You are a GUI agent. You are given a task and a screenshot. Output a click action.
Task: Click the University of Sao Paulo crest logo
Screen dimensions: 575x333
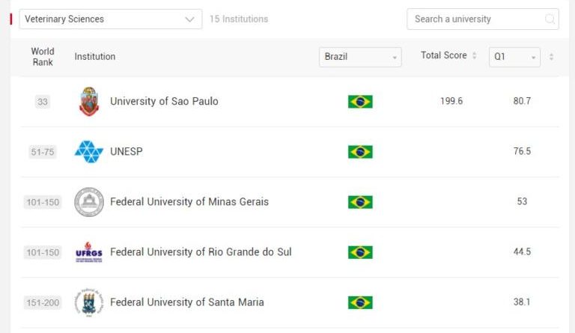(x=89, y=102)
